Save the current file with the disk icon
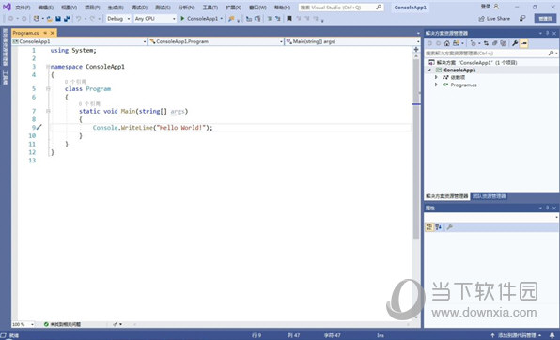The width and height of the screenshot is (560, 340). click(58, 19)
